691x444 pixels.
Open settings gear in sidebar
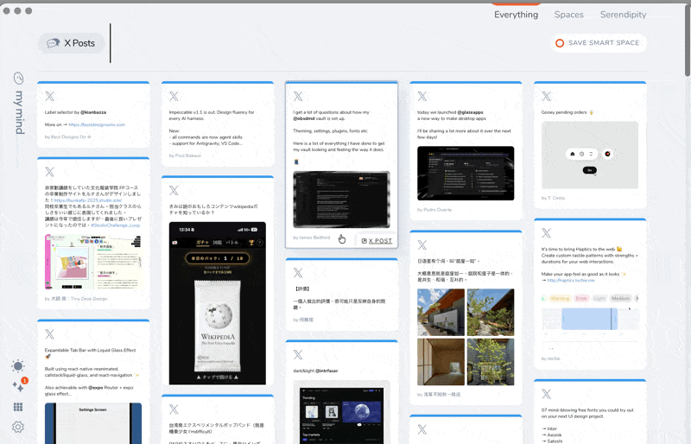pyautogui.click(x=18, y=427)
